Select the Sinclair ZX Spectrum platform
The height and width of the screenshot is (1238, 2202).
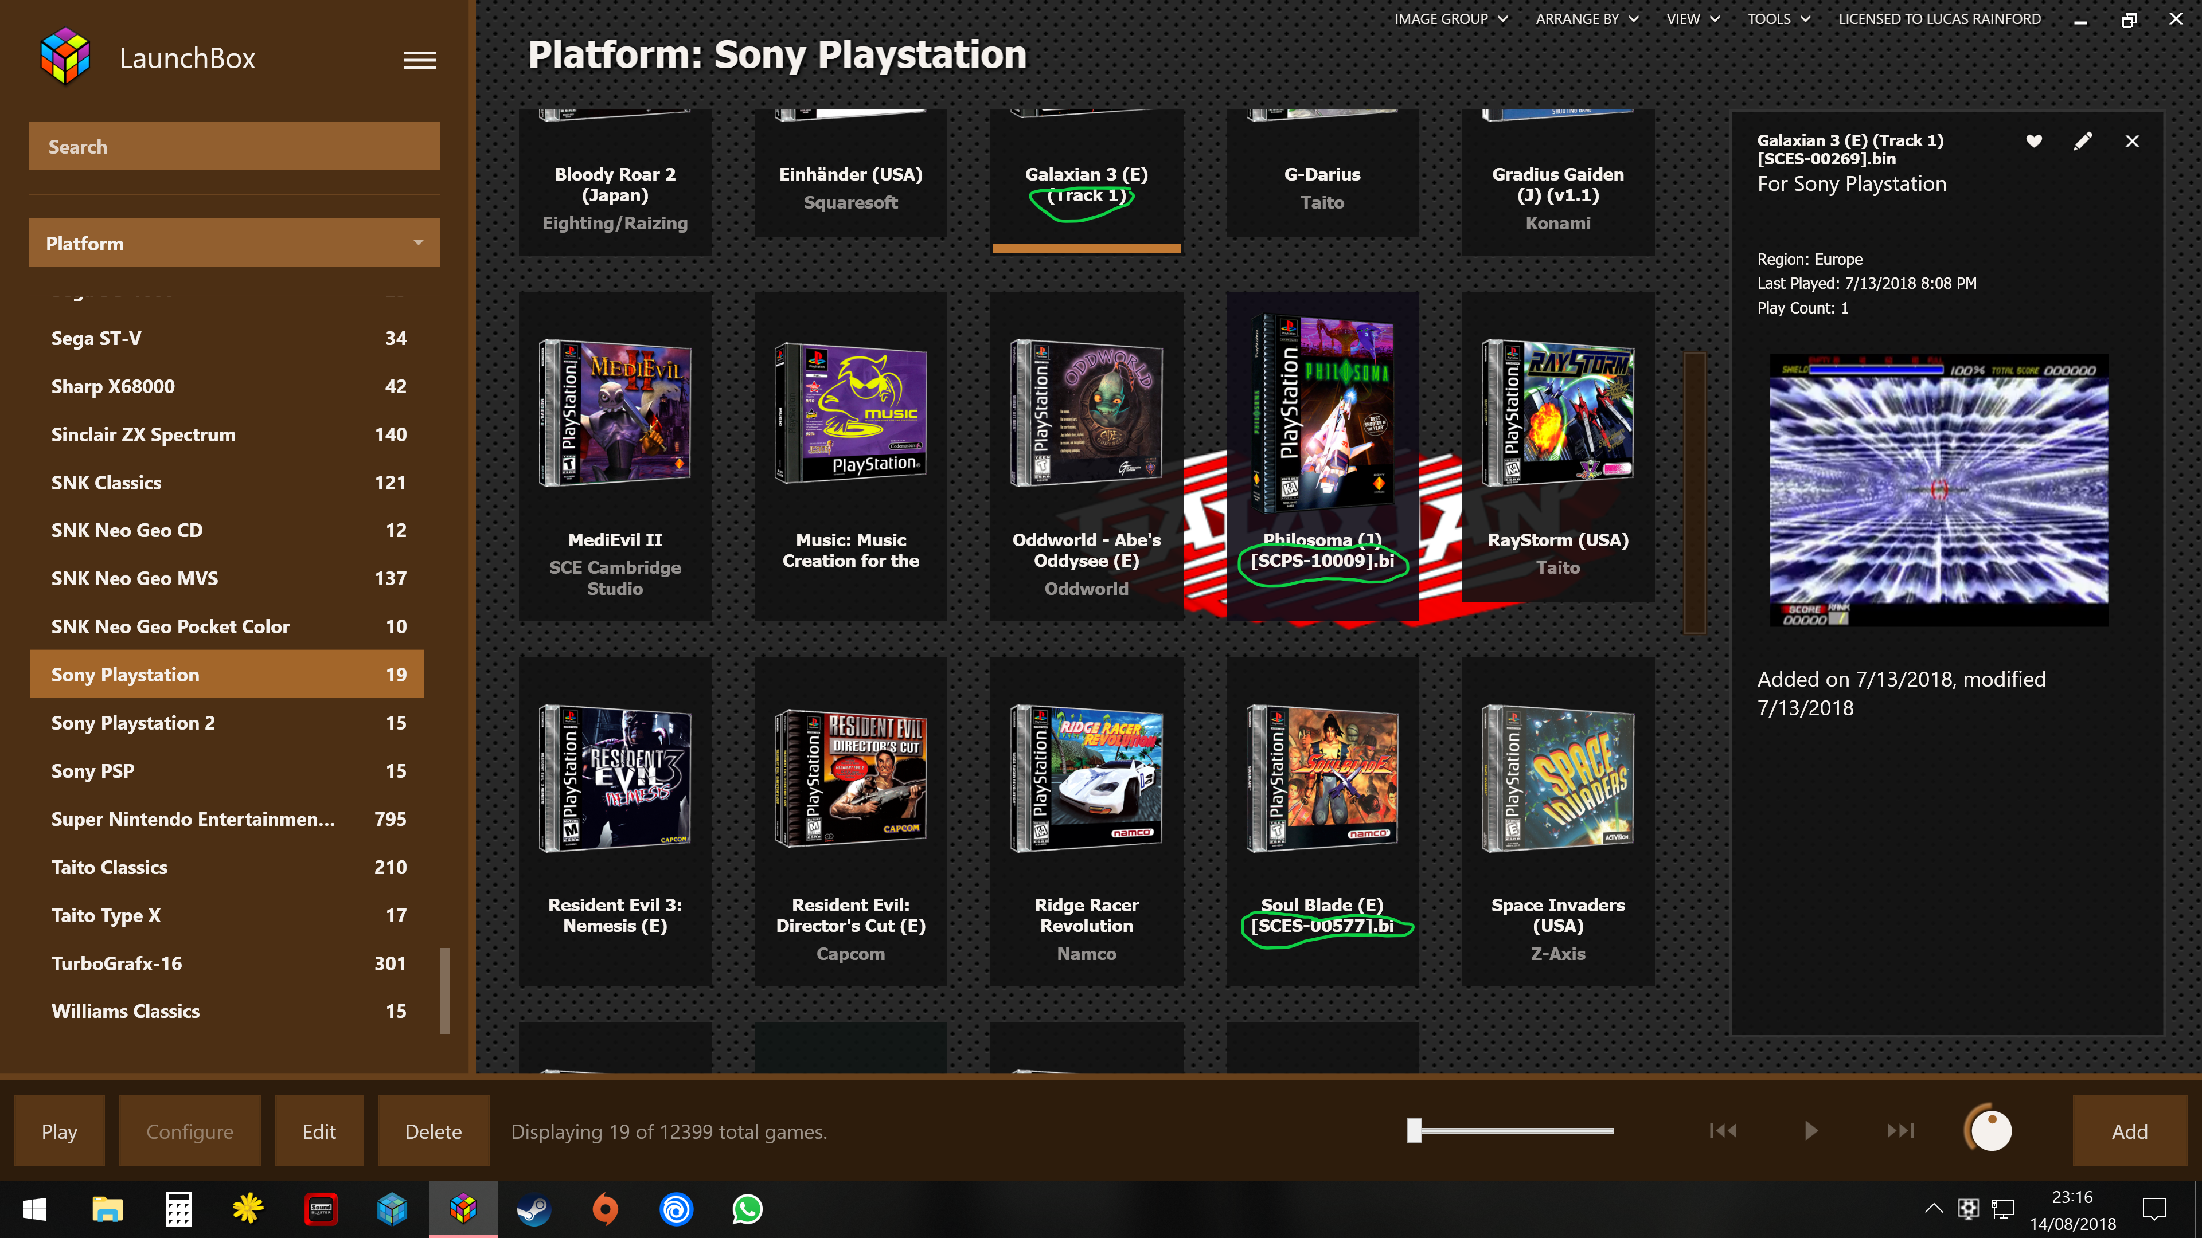coord(228,434)
